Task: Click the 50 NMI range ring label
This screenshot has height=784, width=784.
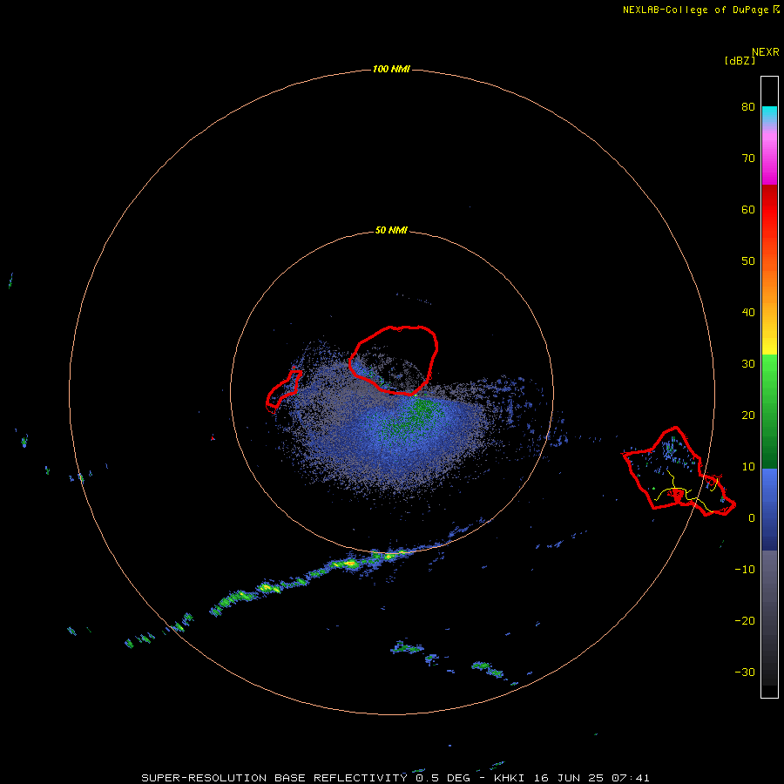Action: [x=391, y=231]
